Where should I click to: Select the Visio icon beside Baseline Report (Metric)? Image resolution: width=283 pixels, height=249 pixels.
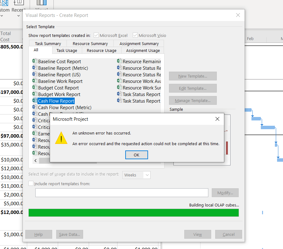[35, 68]
